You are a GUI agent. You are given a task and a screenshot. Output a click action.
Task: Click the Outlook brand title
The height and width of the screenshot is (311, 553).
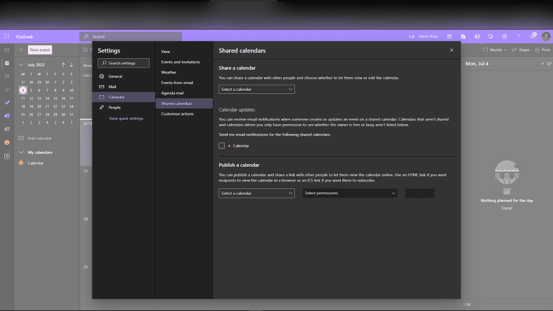tap(24, 37)
